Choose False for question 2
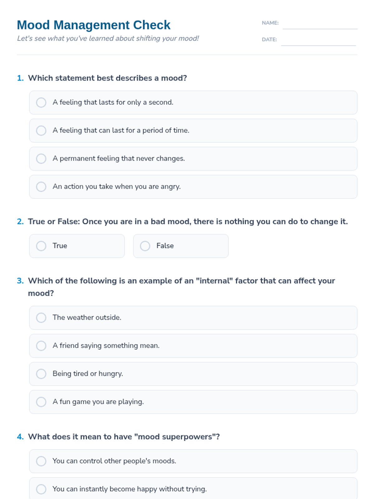This screenshot has width=374, height=499. 181,246
